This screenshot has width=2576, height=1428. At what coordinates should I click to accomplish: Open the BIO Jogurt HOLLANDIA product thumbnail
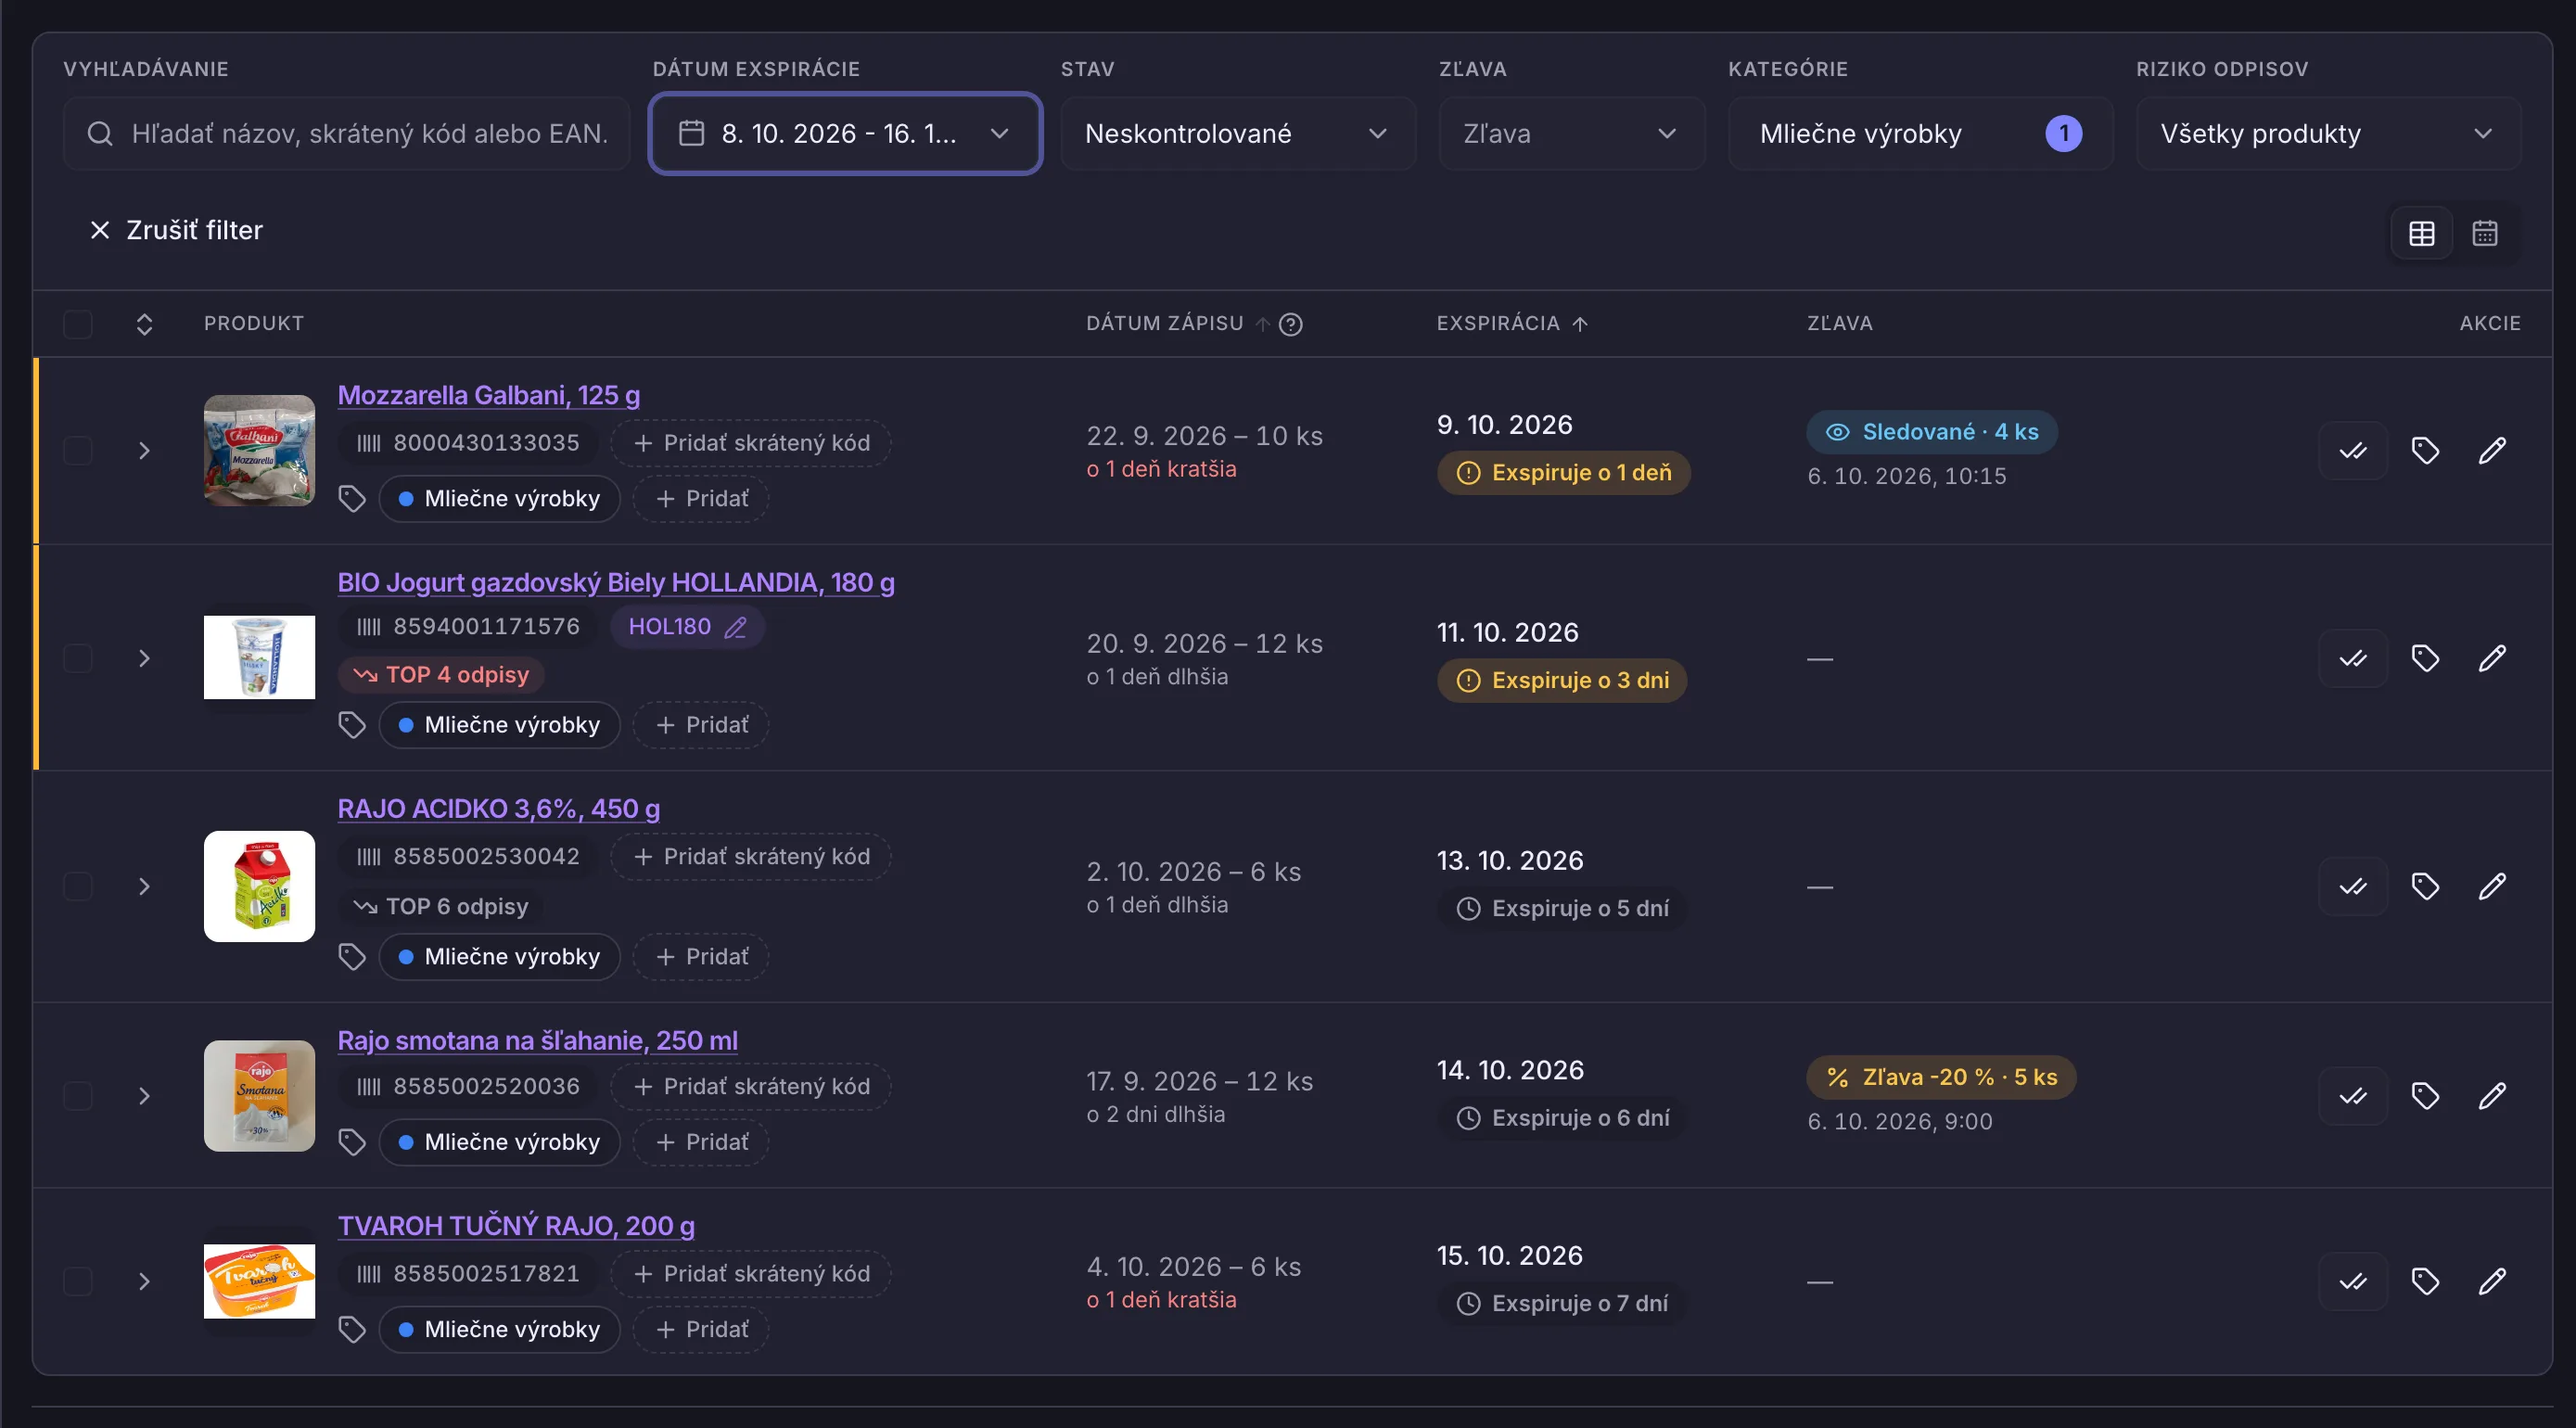tap(259, 657)
